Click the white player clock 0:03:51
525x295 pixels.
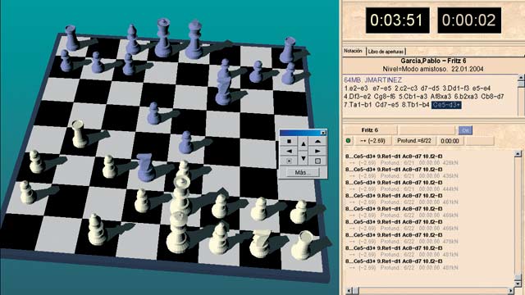click(397, 20)
